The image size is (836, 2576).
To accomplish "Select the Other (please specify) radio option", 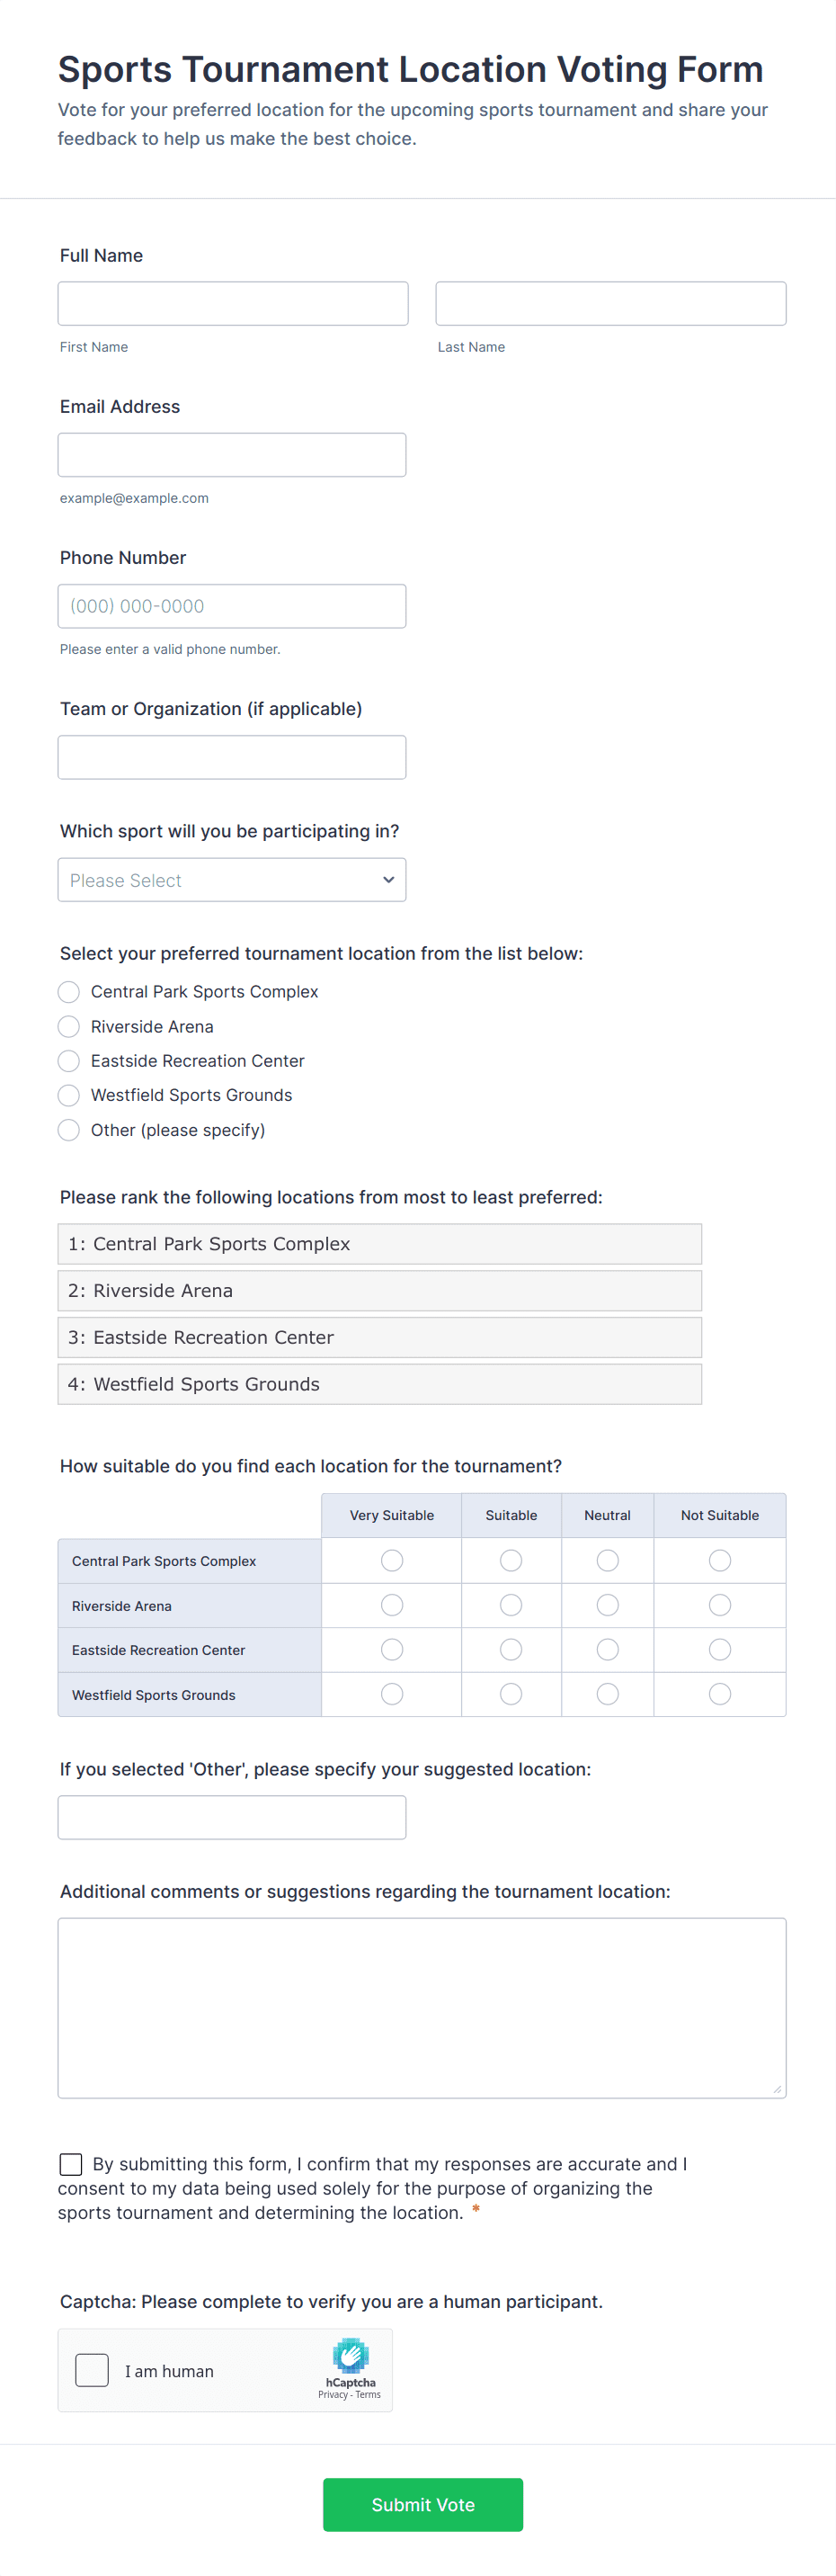I will pos(69,1130).
